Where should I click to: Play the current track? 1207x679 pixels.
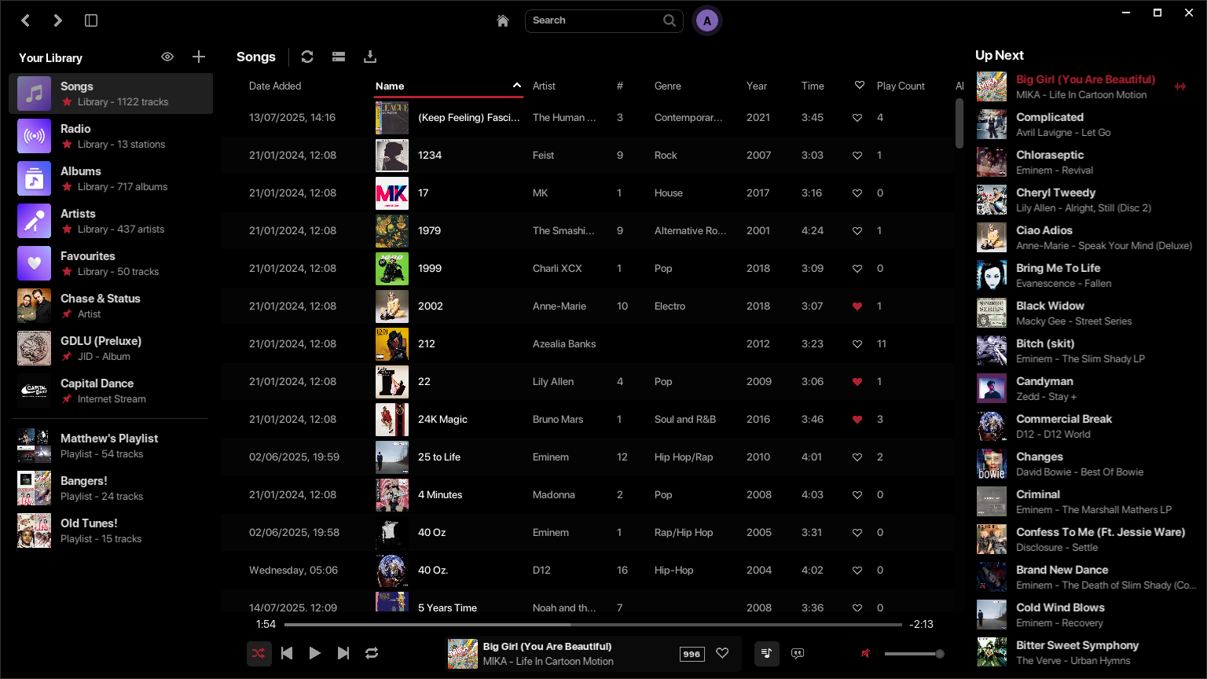(x=315, y=653)
